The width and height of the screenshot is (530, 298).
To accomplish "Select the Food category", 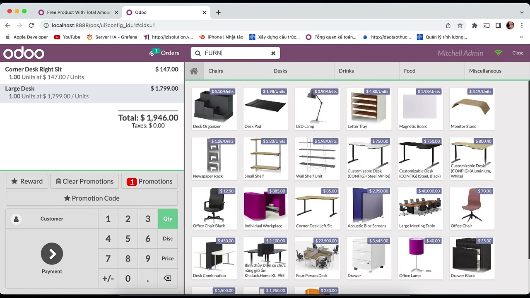I will [x=432, y=71].
